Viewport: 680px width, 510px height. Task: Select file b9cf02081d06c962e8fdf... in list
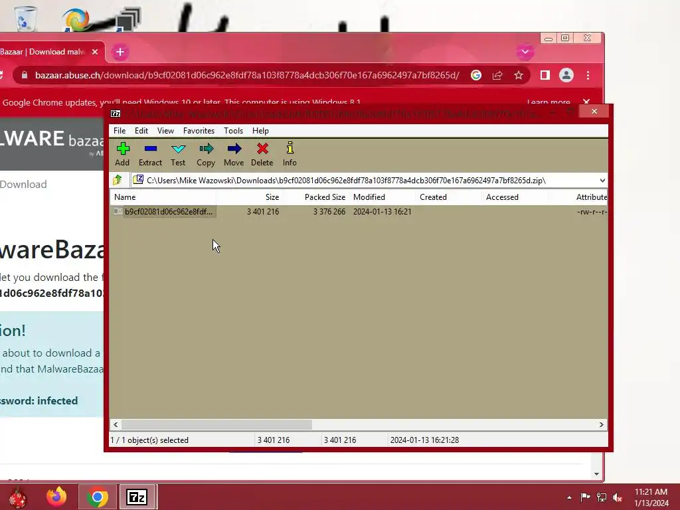click(x=165, y=212)
